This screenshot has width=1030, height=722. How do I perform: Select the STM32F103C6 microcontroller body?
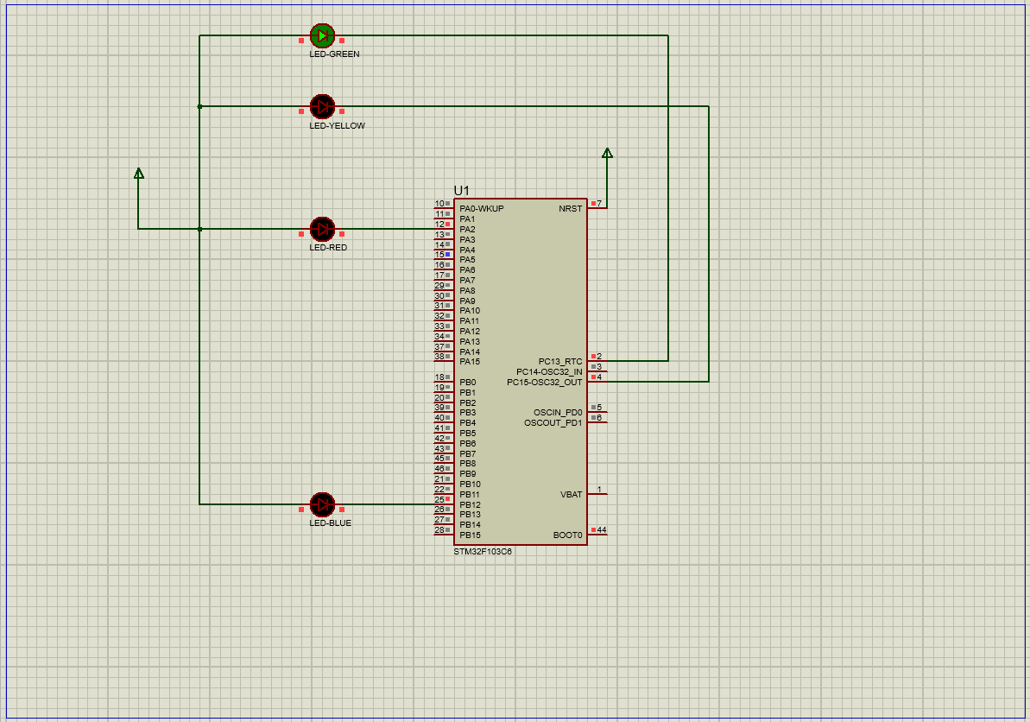[521, 372]
